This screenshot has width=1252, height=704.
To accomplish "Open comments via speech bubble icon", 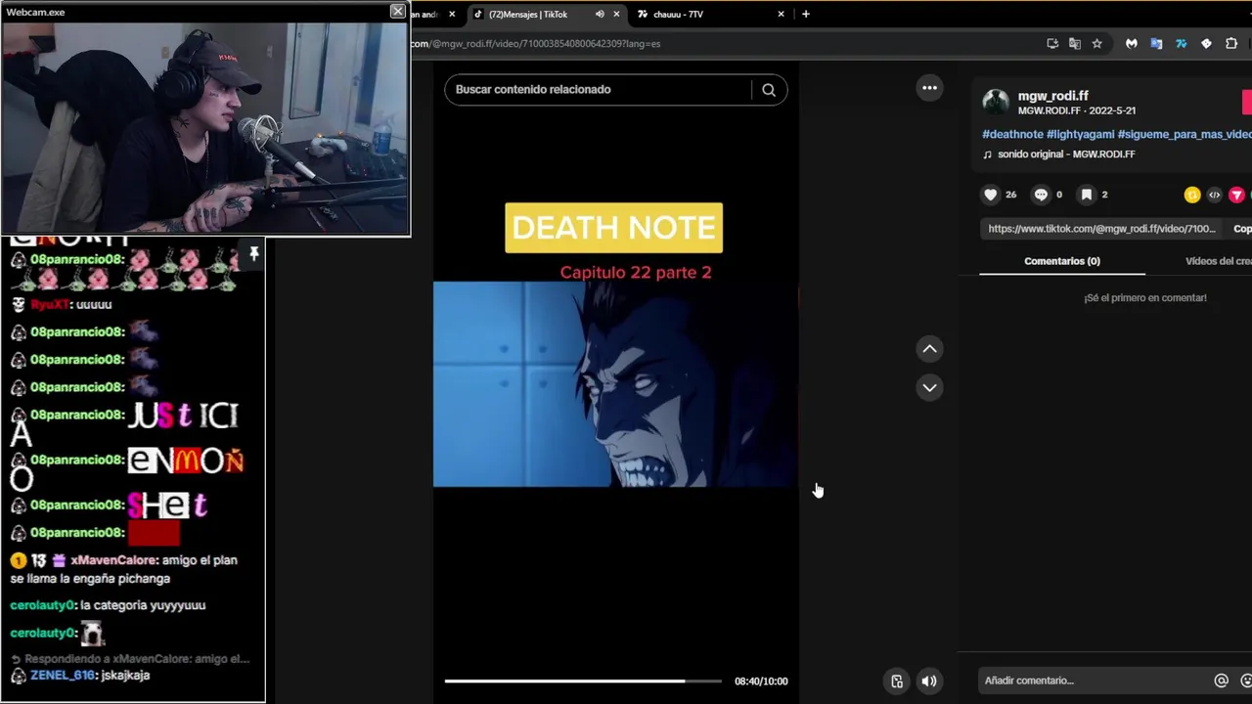I will click(1041, 195).
